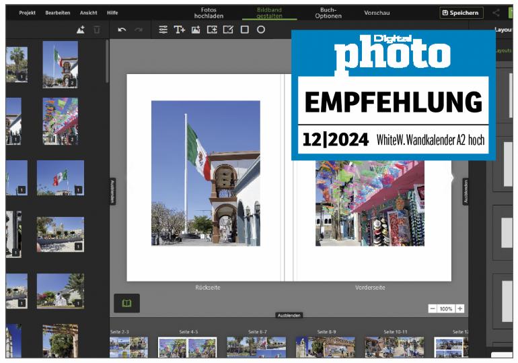Screen dimensions: 518x363
Task: Select the Seite 6-7 page thumbnail
Action: tap(256, 347)
